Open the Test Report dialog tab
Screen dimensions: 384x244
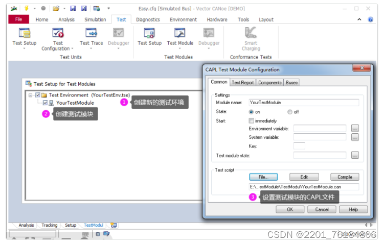[x=243, y=83]
